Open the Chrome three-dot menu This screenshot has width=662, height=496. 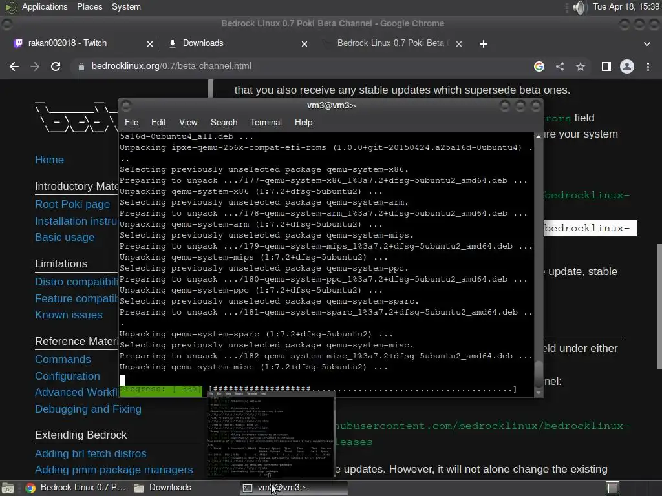[x=648, y=67]
